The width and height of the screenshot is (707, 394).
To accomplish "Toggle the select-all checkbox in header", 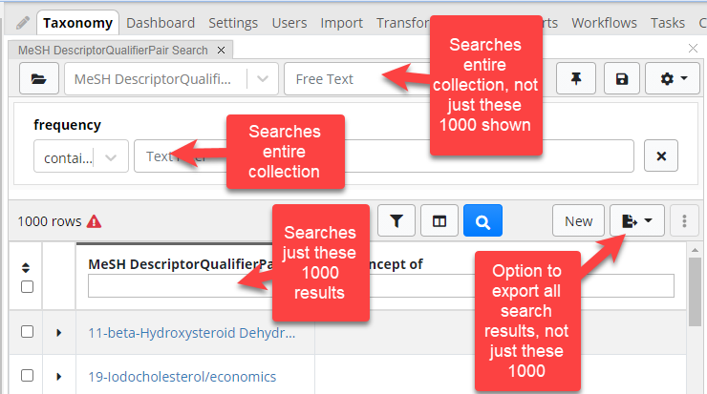I will pos(27,287).
